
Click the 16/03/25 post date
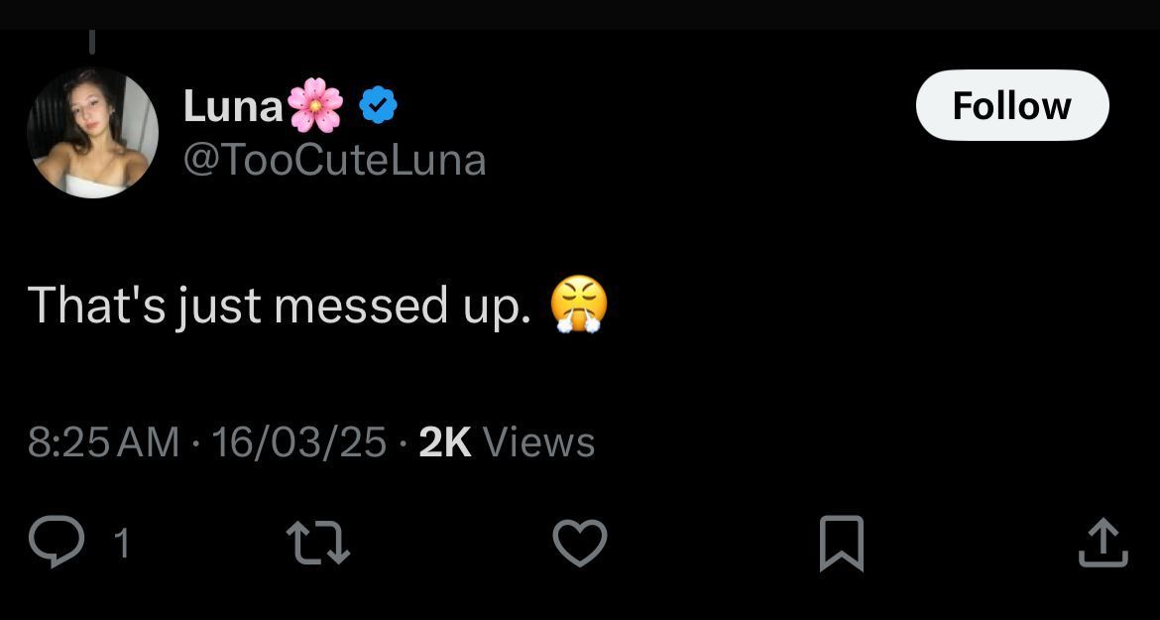click(x=298, y=441)
